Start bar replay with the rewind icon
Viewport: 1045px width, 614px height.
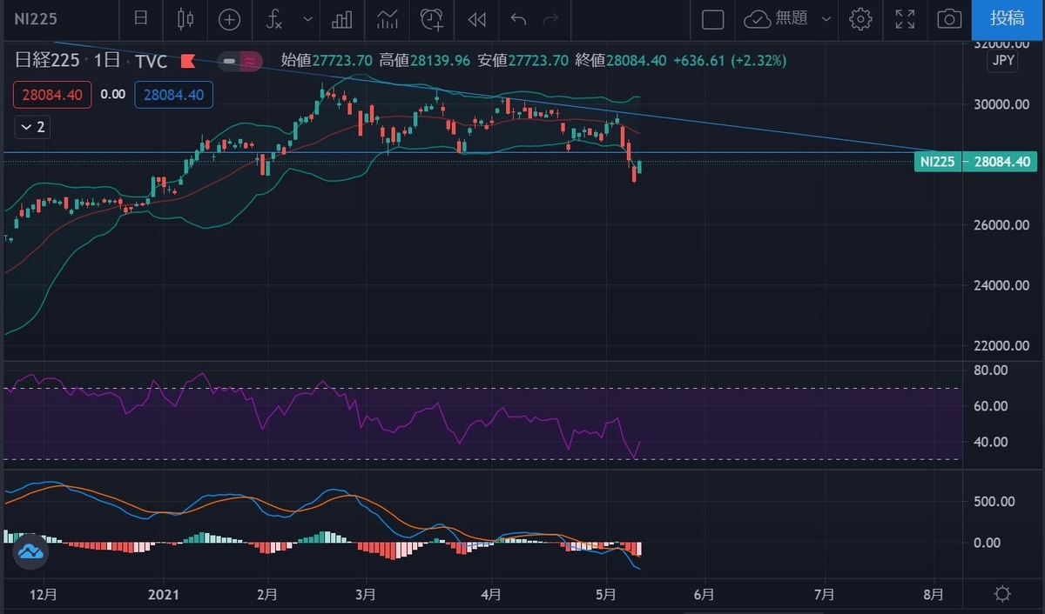pos(476,19)
